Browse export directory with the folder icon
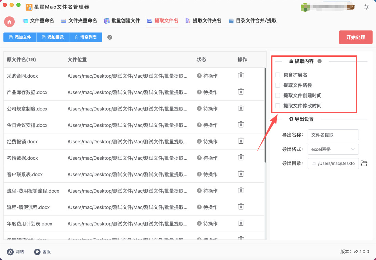Screen dimensions: 376x260 click(x=364, y=164)
